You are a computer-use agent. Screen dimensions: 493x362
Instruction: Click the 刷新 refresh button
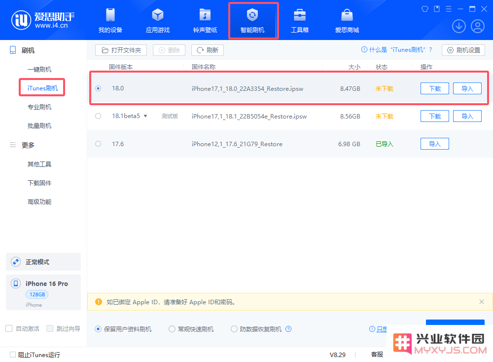[x=208, y=50]
